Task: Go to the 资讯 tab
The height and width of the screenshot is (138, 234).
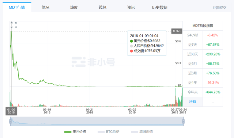Action: pyautogui.click(x=131, y=7)
